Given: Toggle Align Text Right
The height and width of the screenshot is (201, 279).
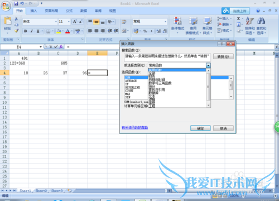Looking at the screenshot, I should pyautogui.click(x=103, y=31).
